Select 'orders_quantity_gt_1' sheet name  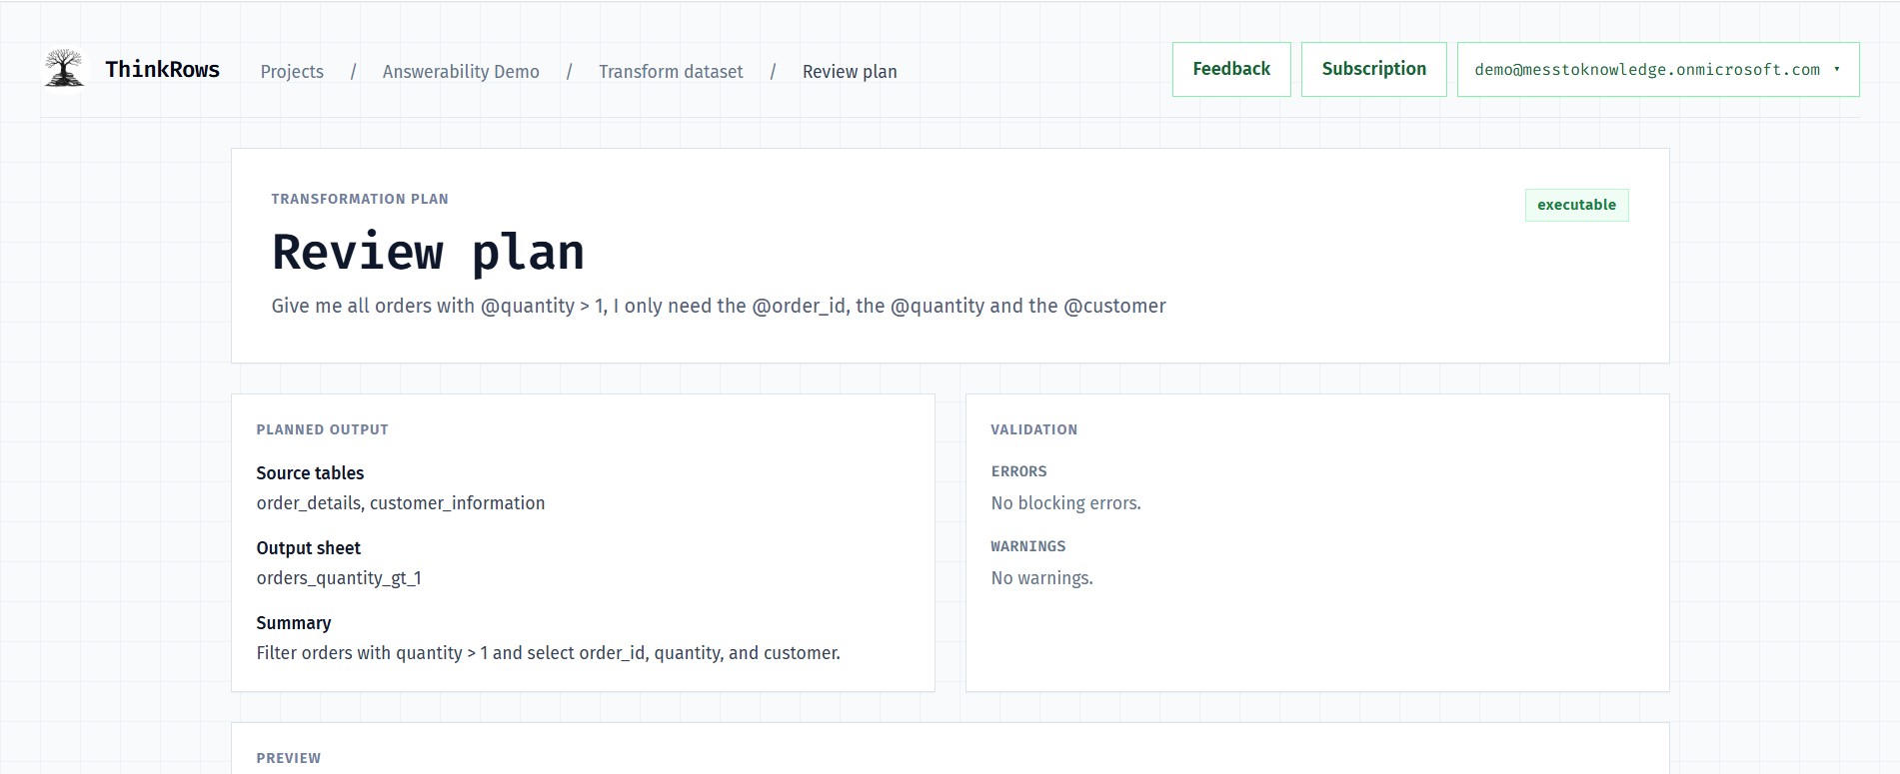339,577
